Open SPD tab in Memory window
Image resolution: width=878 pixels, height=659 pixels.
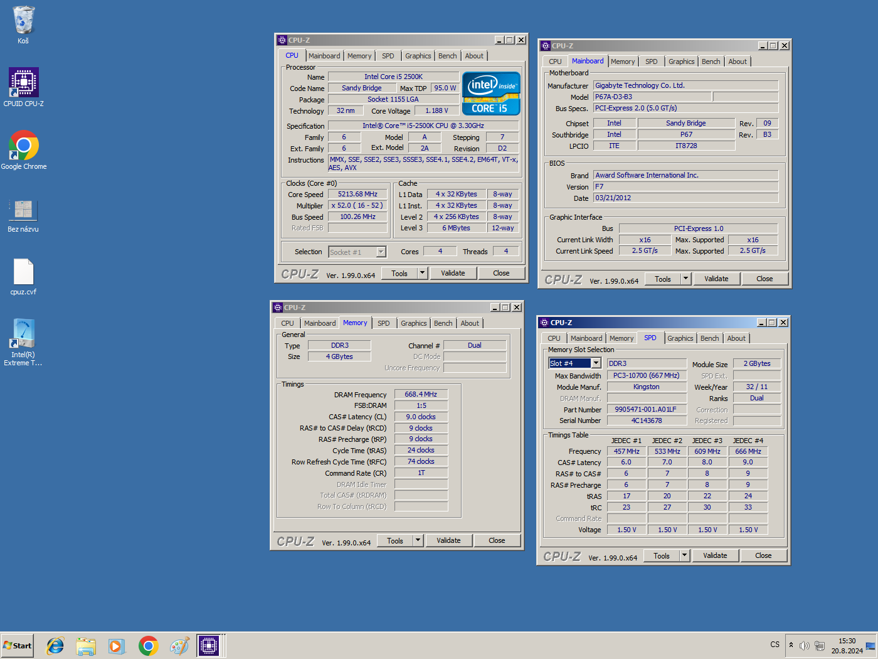[384, 323]
